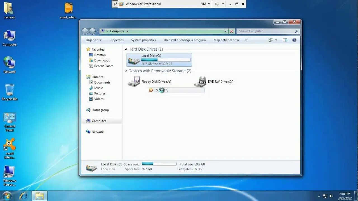Open Control Panel desktop shortcut
The image size is (358, 201).
(x=10, y=122)
